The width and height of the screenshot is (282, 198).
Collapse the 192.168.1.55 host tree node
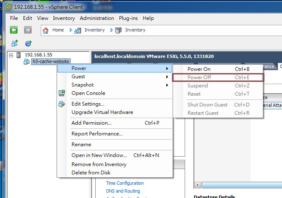pyautogui.click(x=11, y=55)
